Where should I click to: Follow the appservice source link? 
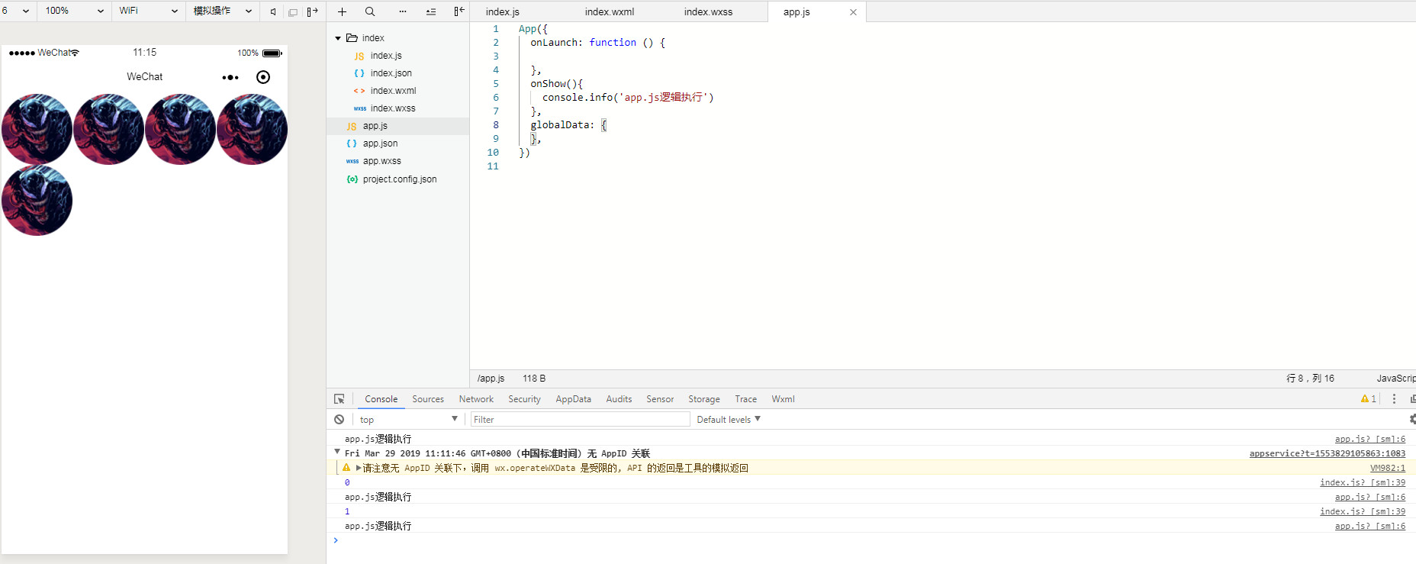click(x=1327, y=453)
